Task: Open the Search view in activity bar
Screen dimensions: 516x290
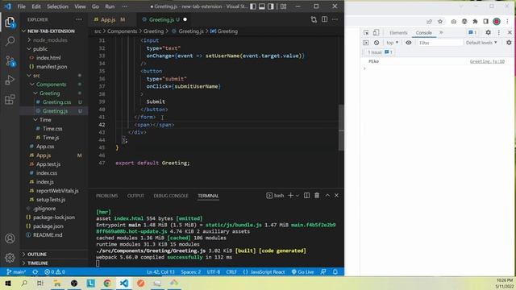Action: point(10,41)
